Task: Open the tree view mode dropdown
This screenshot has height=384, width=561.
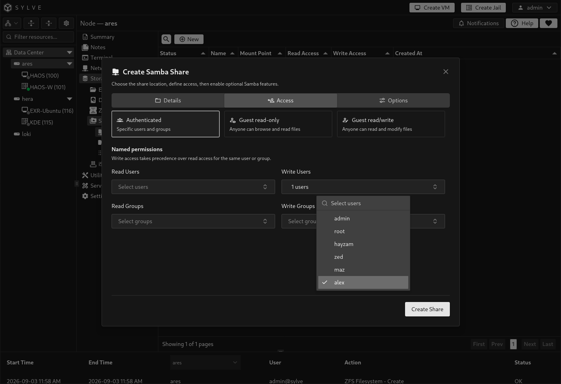Action: 12,23
